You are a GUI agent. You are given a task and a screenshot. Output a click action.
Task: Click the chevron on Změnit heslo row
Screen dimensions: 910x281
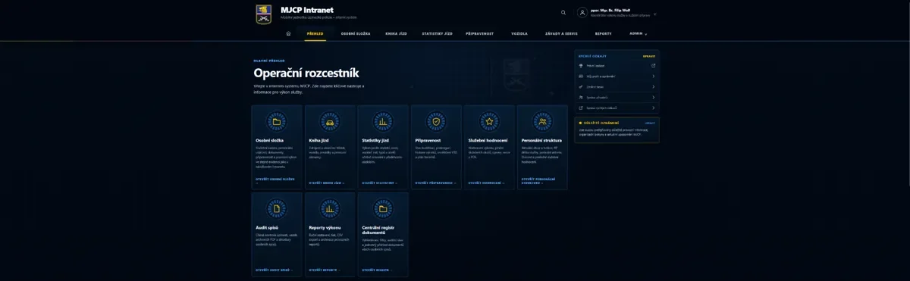pos(653,86)
